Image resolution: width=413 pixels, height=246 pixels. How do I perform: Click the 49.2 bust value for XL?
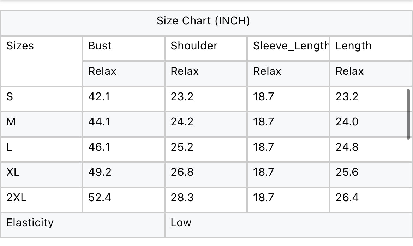click(x=100, y=172)
